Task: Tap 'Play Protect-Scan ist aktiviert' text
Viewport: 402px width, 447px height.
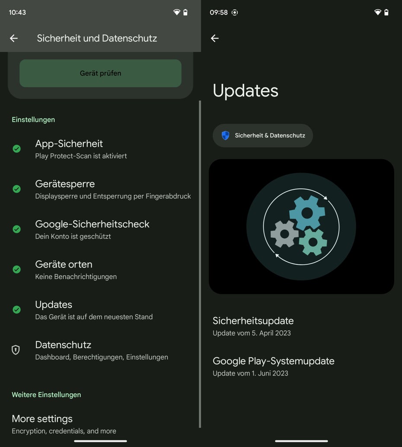Action: 81,156
